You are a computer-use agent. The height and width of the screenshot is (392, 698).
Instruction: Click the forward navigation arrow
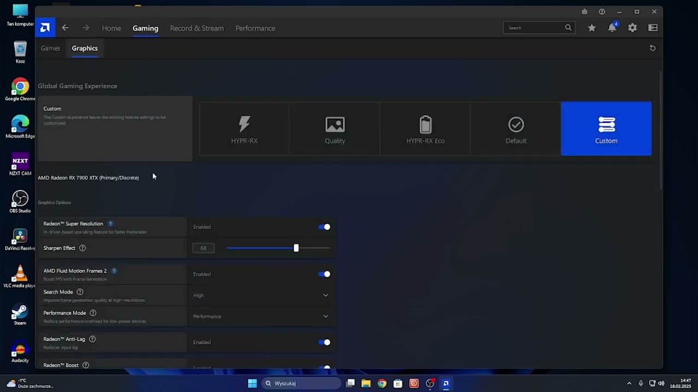click(86, 28)
